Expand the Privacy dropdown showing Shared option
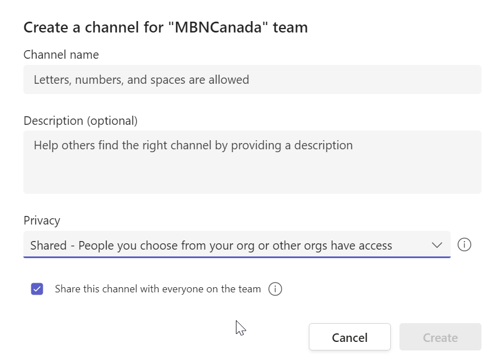The width and height of the screenshot is (502, 363). coord(237,244)
